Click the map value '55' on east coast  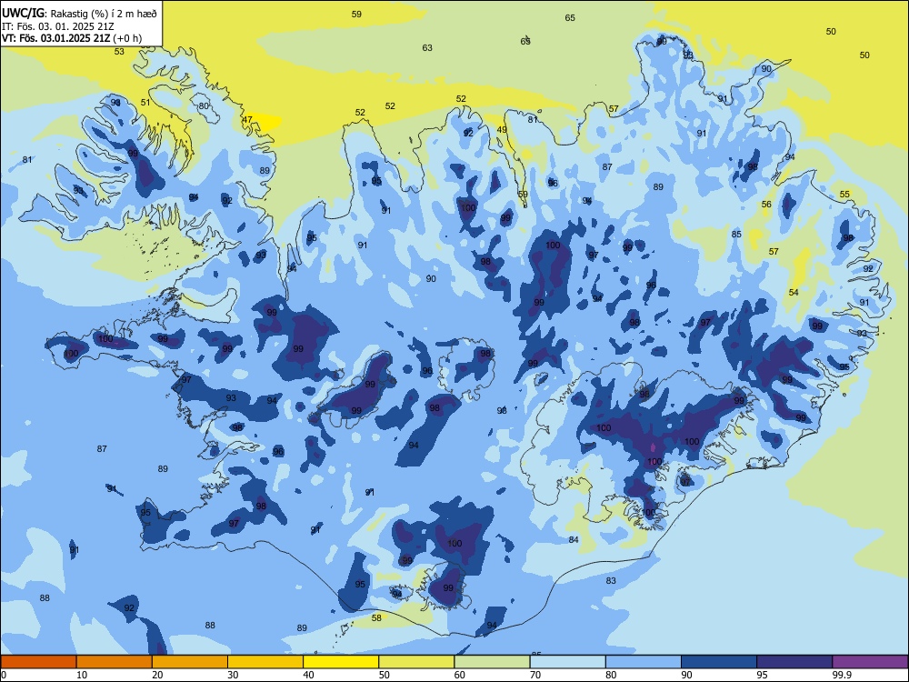click(x=844, y=195)
